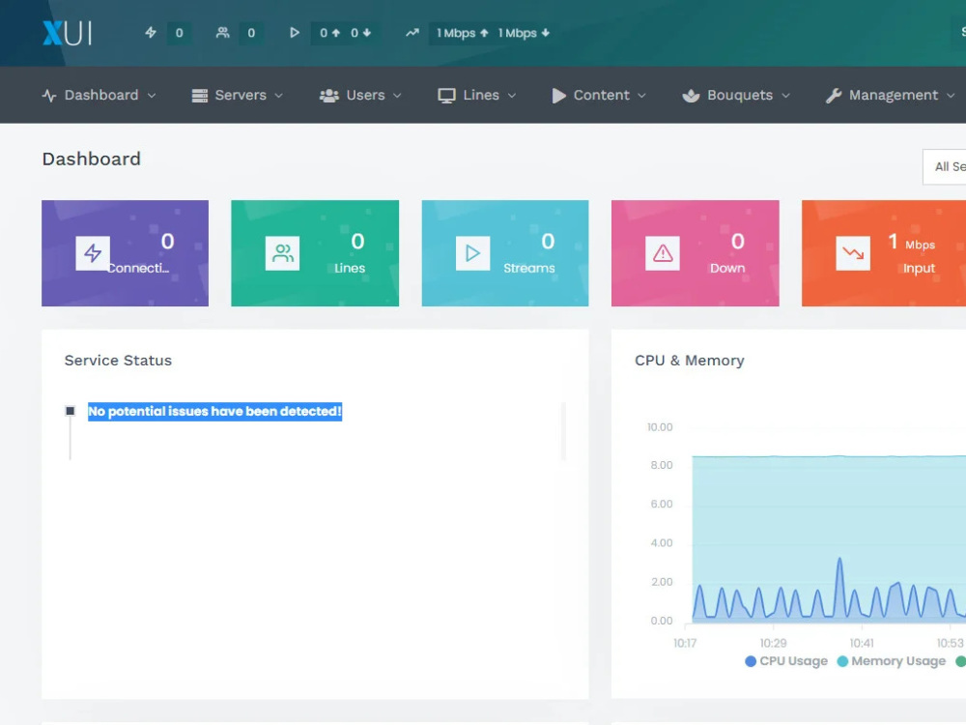Click the highlighted no issues detected message
The height and width of the screenshot is (725, 966).
214,411
